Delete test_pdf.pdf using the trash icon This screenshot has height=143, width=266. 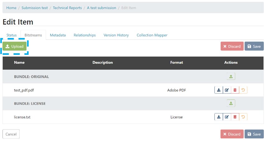235,90
